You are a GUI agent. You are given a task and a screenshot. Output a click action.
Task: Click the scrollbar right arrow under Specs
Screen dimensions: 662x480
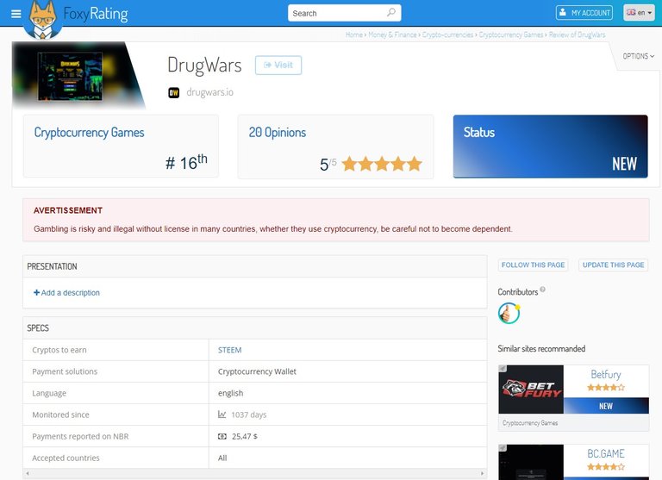483,473
